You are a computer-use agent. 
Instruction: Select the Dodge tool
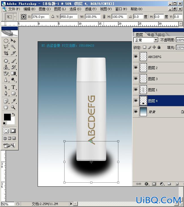pos(13,80)
